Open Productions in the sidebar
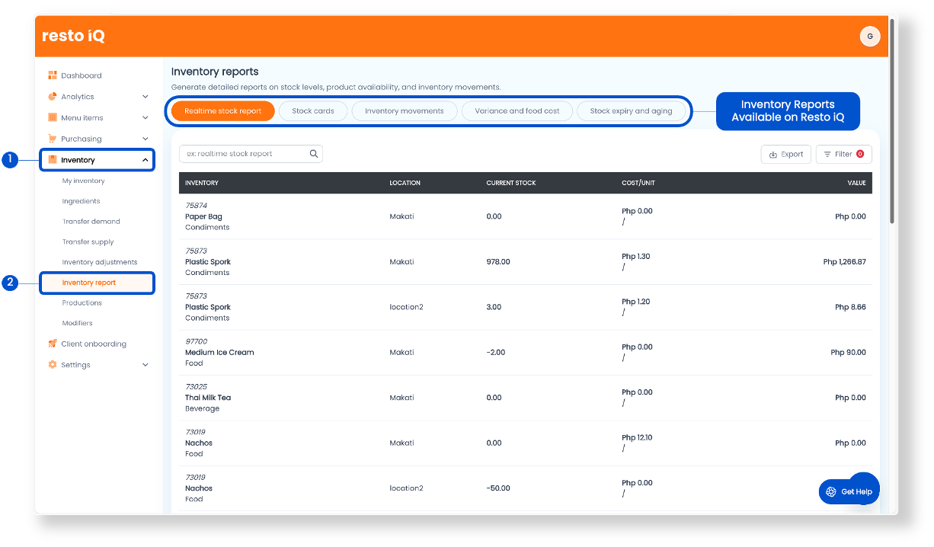 [x=82, y=303]
